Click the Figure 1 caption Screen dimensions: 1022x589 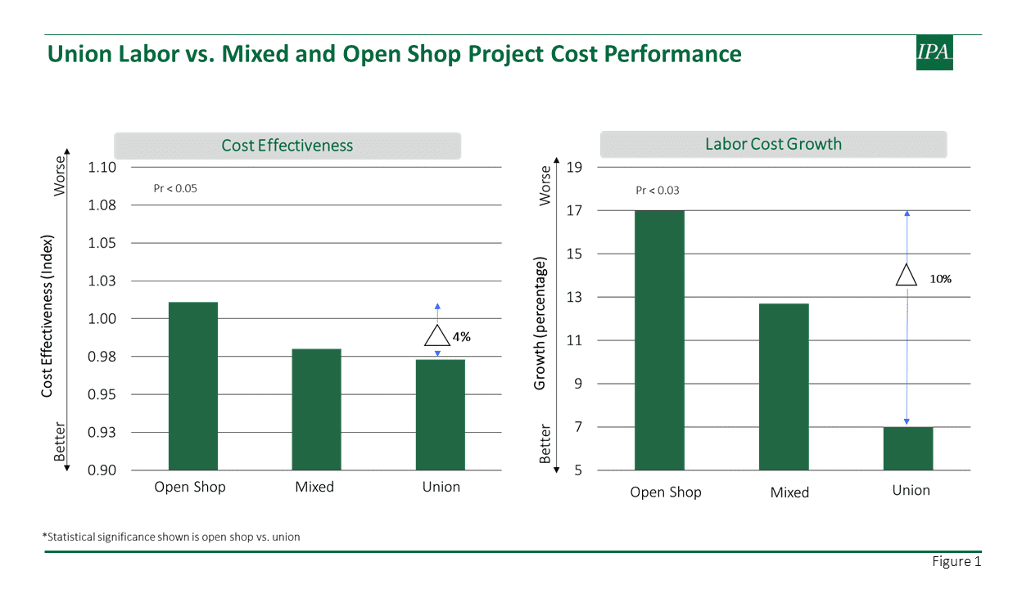pyautogui.click(x=956, y=561)
